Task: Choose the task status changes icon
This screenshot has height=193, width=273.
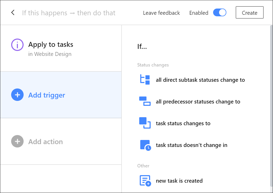Action: coord(145,123)
